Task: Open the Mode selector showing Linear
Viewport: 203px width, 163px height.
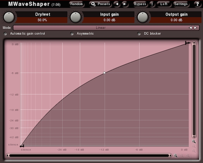Action: (101, 28)
